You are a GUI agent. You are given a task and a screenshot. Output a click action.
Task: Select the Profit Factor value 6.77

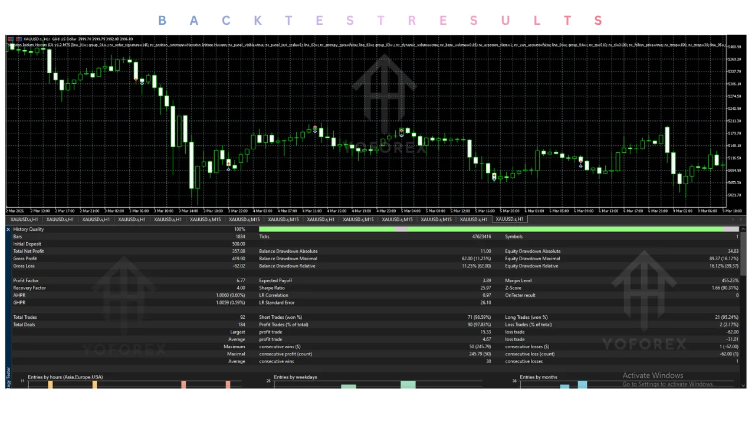coord(241,280)
